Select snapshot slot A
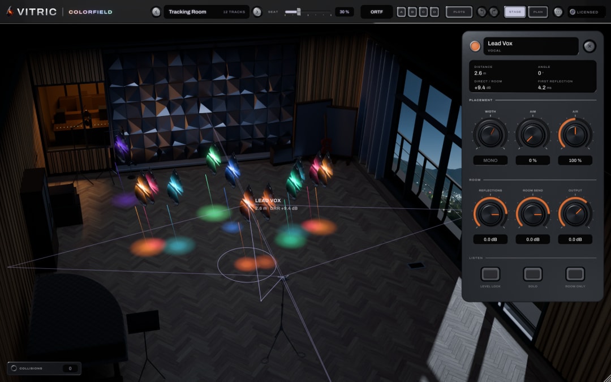This screenshot has width=611, height=382. point(401,12)
